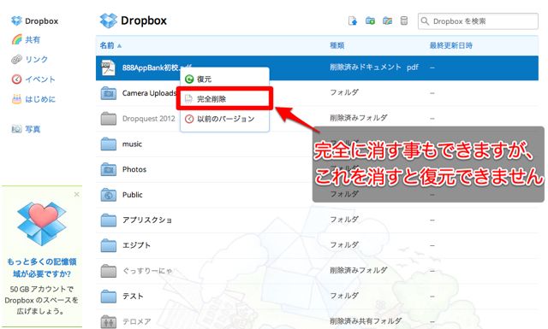Image resolution: width=548 pixels, height=329 pixels.
Task: Sort by the 種類 column header
Action: coord(337,45)
